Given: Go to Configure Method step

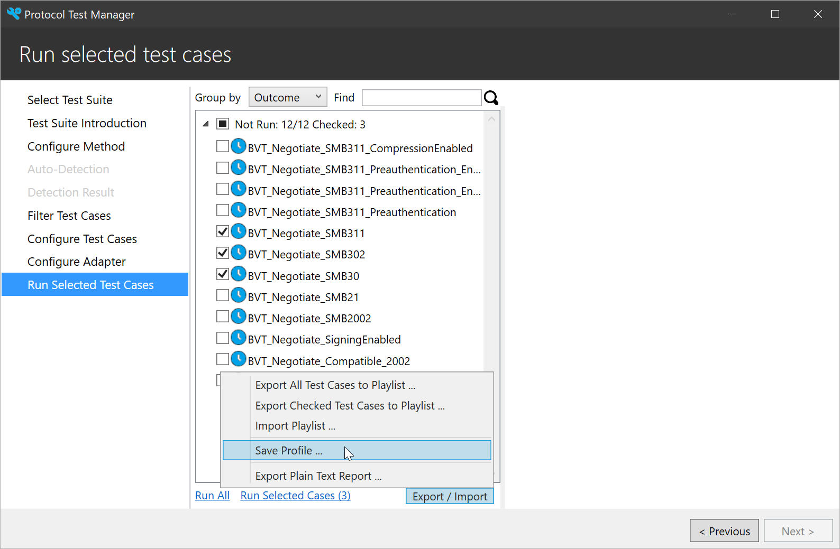Looking at the screenshot, I should (x=76, y=146).
